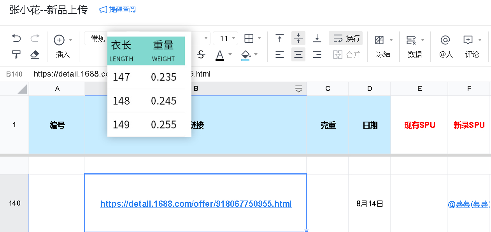The image size is (491, 232).
Task: Select the format painter tool
Action: coord(16,54)
